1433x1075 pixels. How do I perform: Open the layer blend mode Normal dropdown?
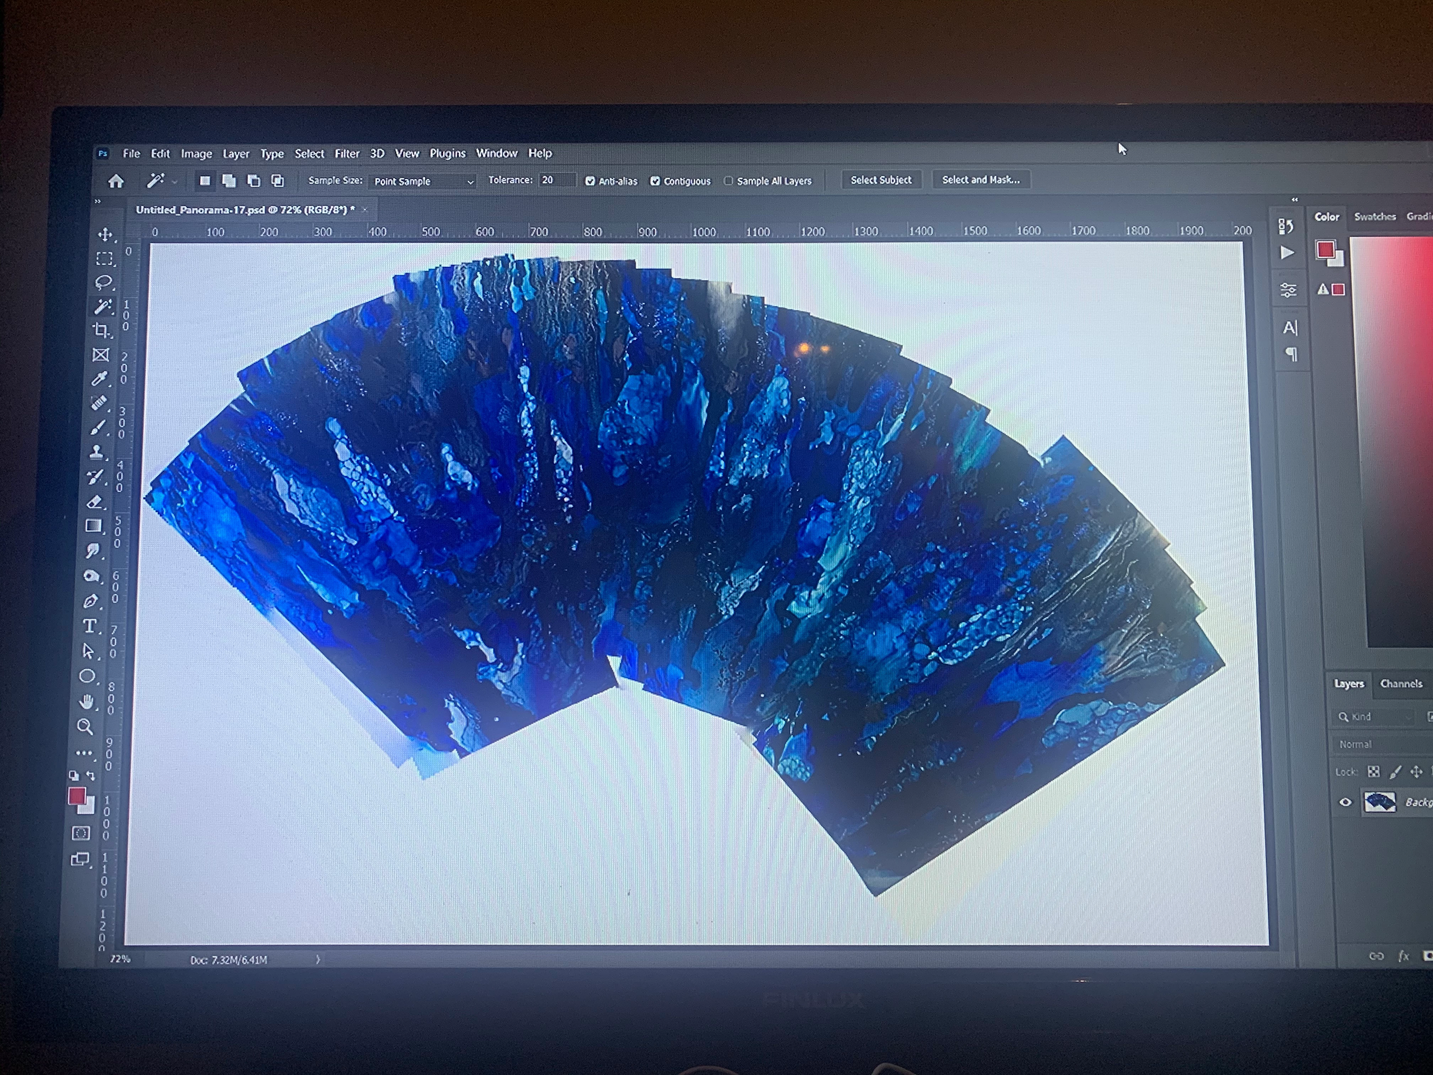(x=1380, y=744)
